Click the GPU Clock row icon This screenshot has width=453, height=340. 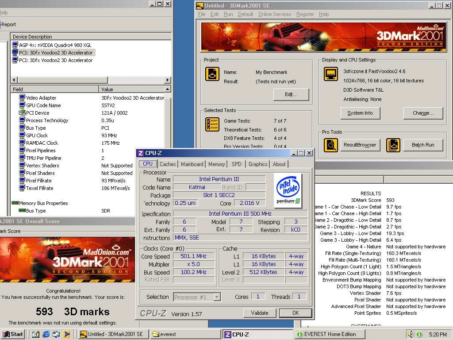[22, 135]
